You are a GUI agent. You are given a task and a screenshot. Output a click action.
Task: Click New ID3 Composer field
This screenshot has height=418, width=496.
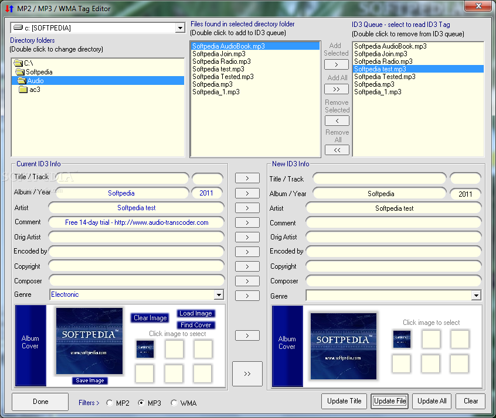coord(394,281)
